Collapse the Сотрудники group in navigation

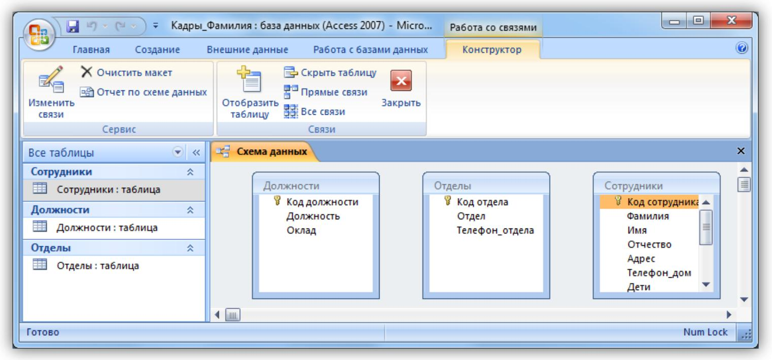[x=191, y=172]
